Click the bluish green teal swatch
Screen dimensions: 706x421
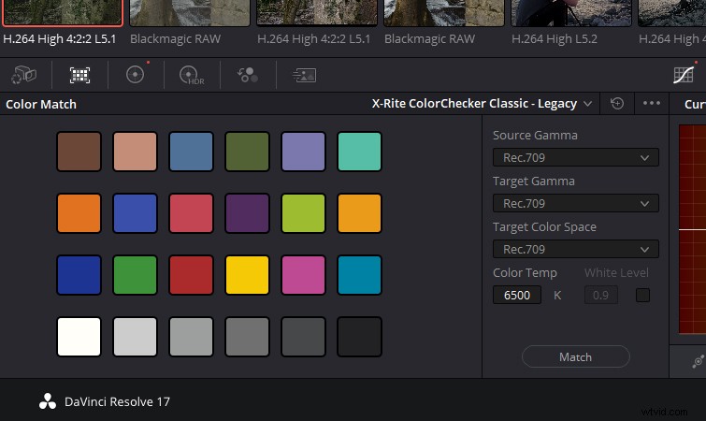(359, 152)
